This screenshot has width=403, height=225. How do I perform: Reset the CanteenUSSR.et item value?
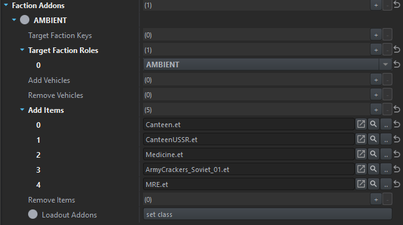pos(397,139)
